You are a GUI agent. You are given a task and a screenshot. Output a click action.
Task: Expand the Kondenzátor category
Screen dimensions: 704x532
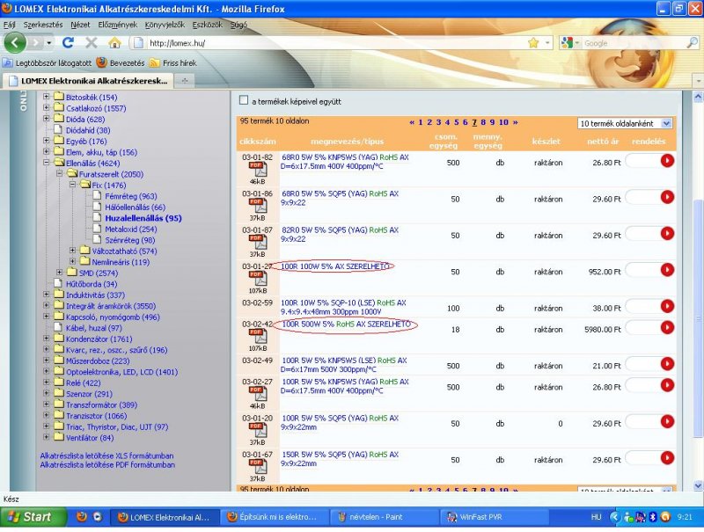point(47,339)
